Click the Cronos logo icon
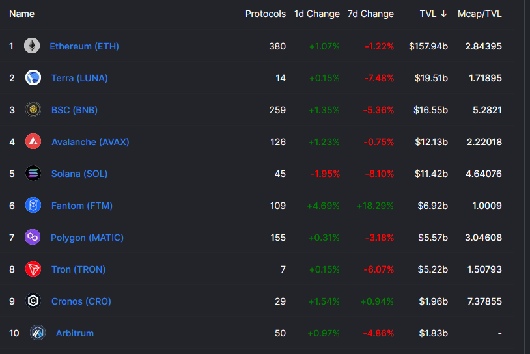 (x=33, y=301)
